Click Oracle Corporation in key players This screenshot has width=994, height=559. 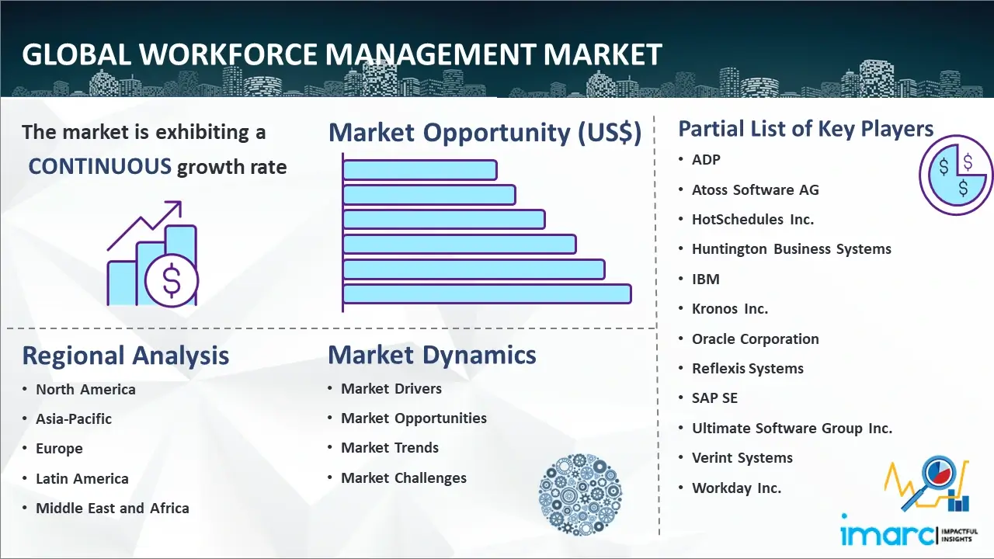(x=755, y=339)
